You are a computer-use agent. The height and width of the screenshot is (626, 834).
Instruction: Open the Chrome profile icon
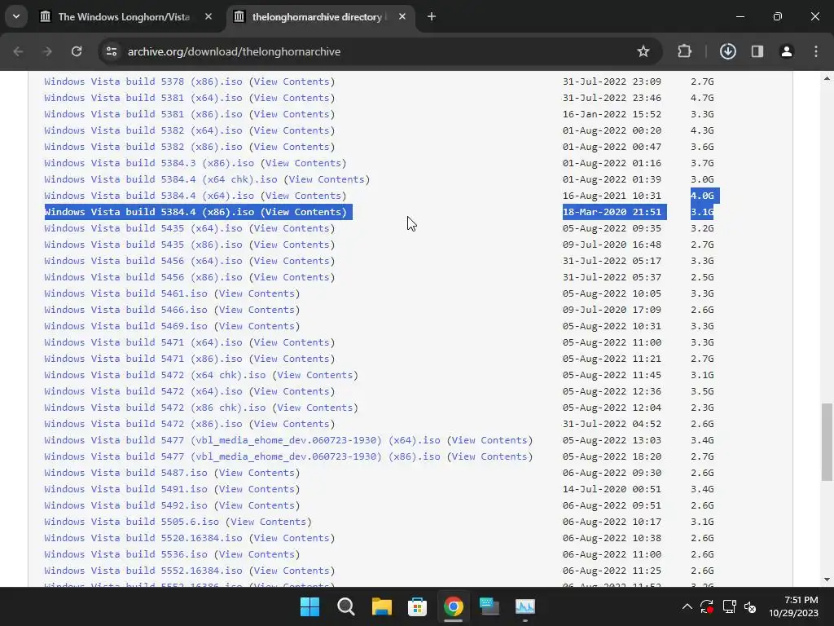tap(786, 51)
